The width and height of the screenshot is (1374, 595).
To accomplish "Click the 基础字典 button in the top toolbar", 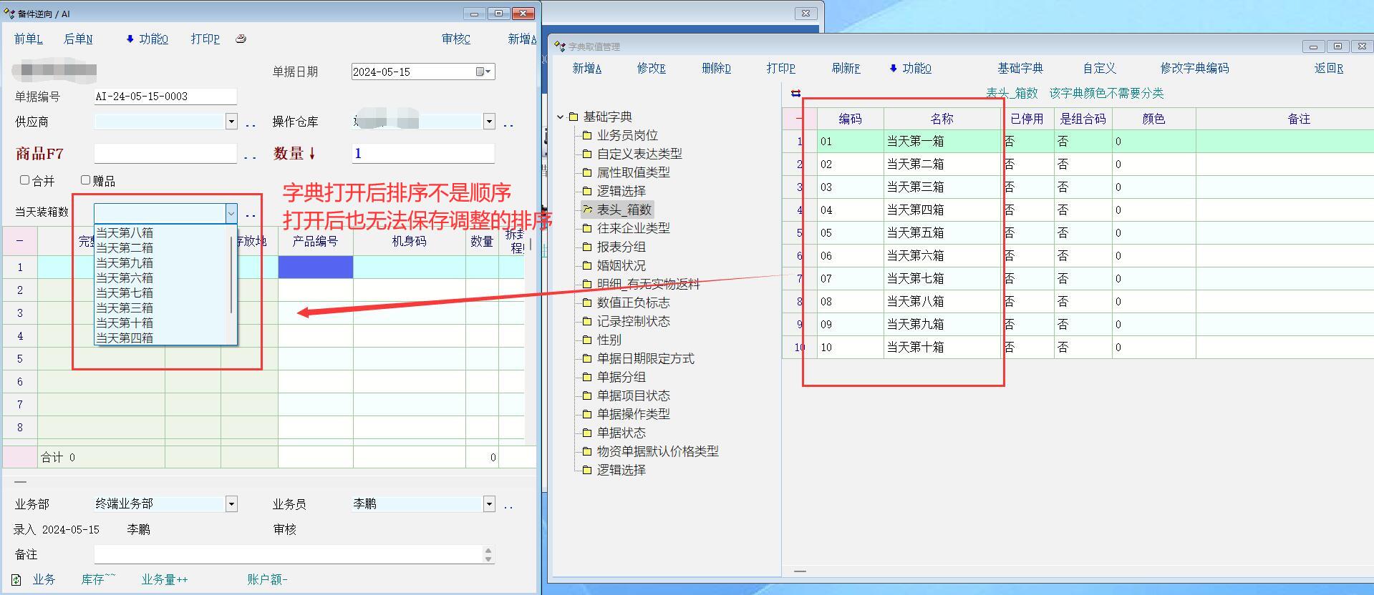I will pos(1020,69).
